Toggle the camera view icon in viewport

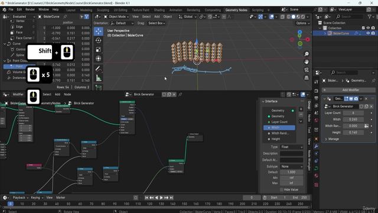coord(307,70)
